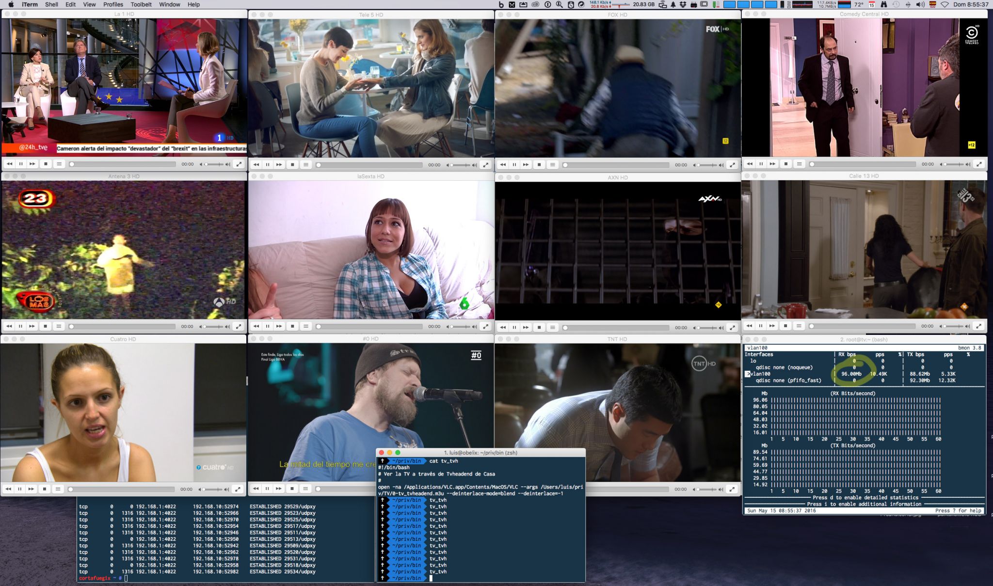Fast-forward in the Tele 5 HD window
Screen dimensions: 993x586
pos(279,165)
